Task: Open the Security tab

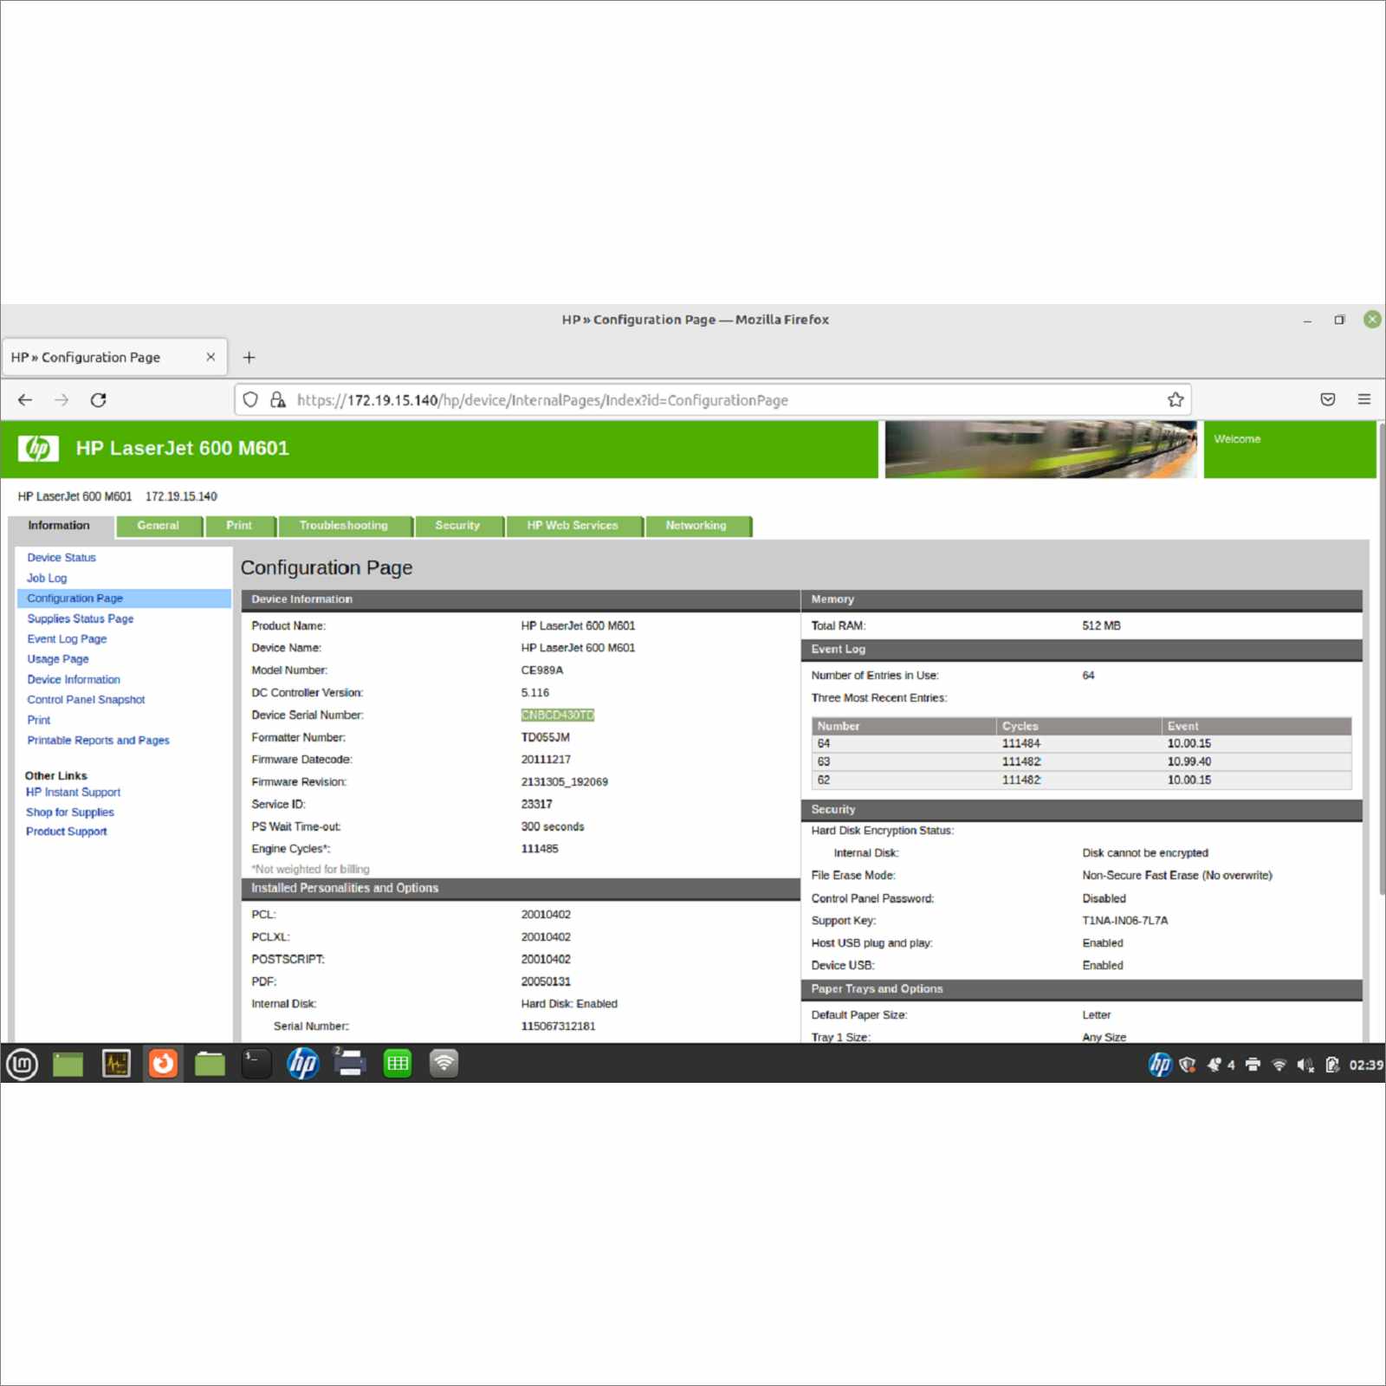Action: point(458,526)
